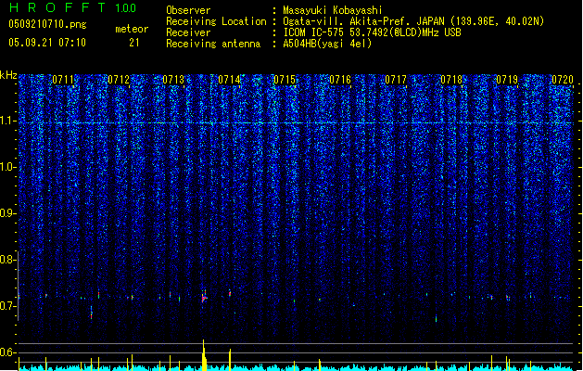
Task: Click the 'Receiver' field label
Action: tap(188, 32)
